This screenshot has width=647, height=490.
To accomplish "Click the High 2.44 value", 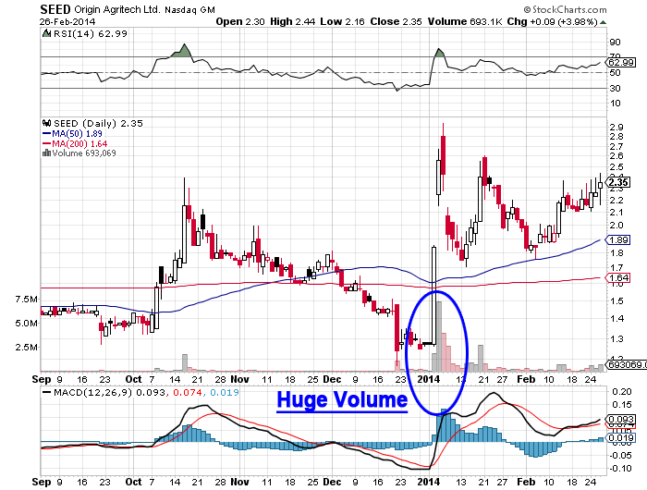I will (x=293, y=22).
